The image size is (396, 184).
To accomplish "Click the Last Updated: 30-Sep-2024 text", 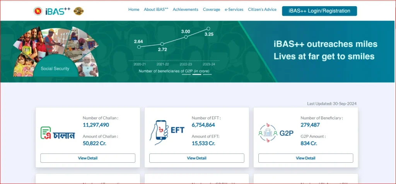I will tap(332, 104).
